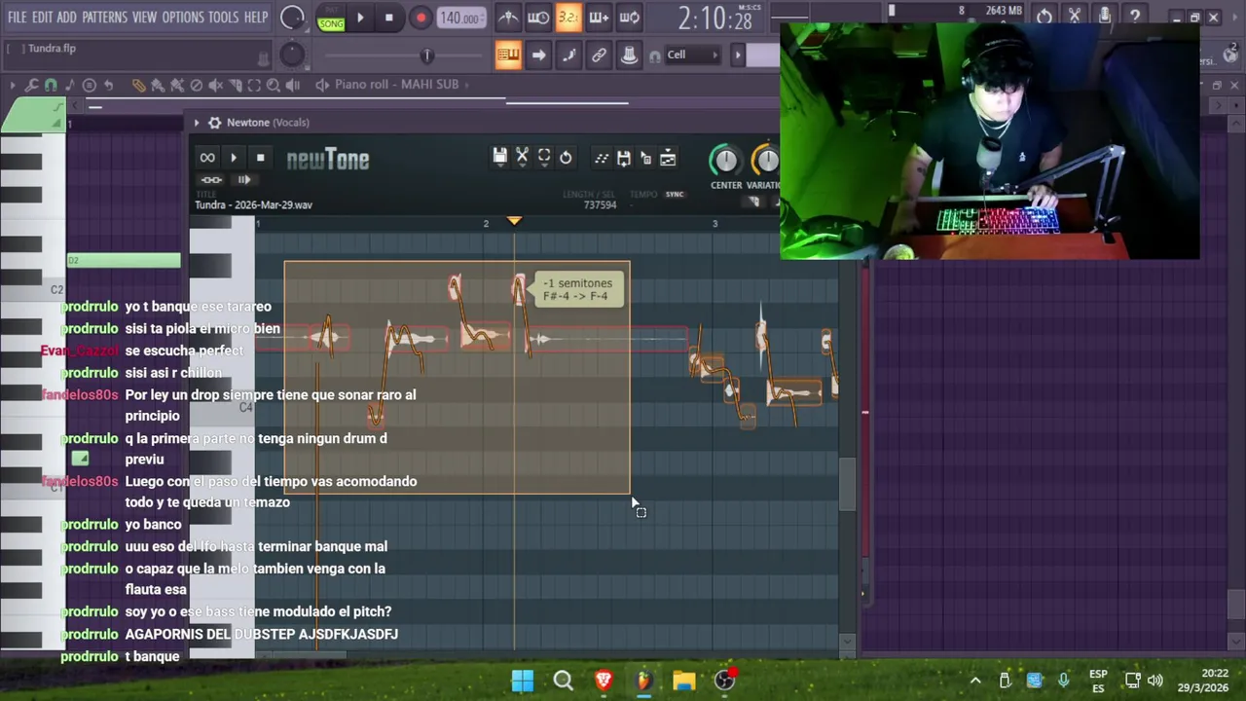Select the piano roll Paint brush tool

tap(158, 85)
